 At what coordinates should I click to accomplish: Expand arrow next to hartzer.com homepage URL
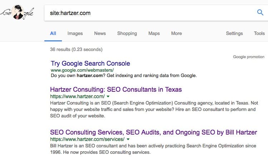click(108, 96)
